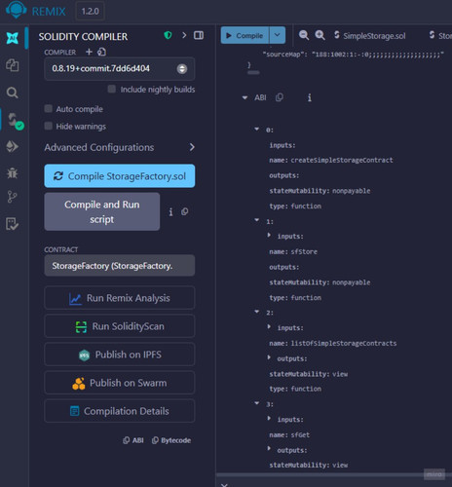452x487 pixels.
Task: Click info icon beside Compile and Run script
Action: 170,212
